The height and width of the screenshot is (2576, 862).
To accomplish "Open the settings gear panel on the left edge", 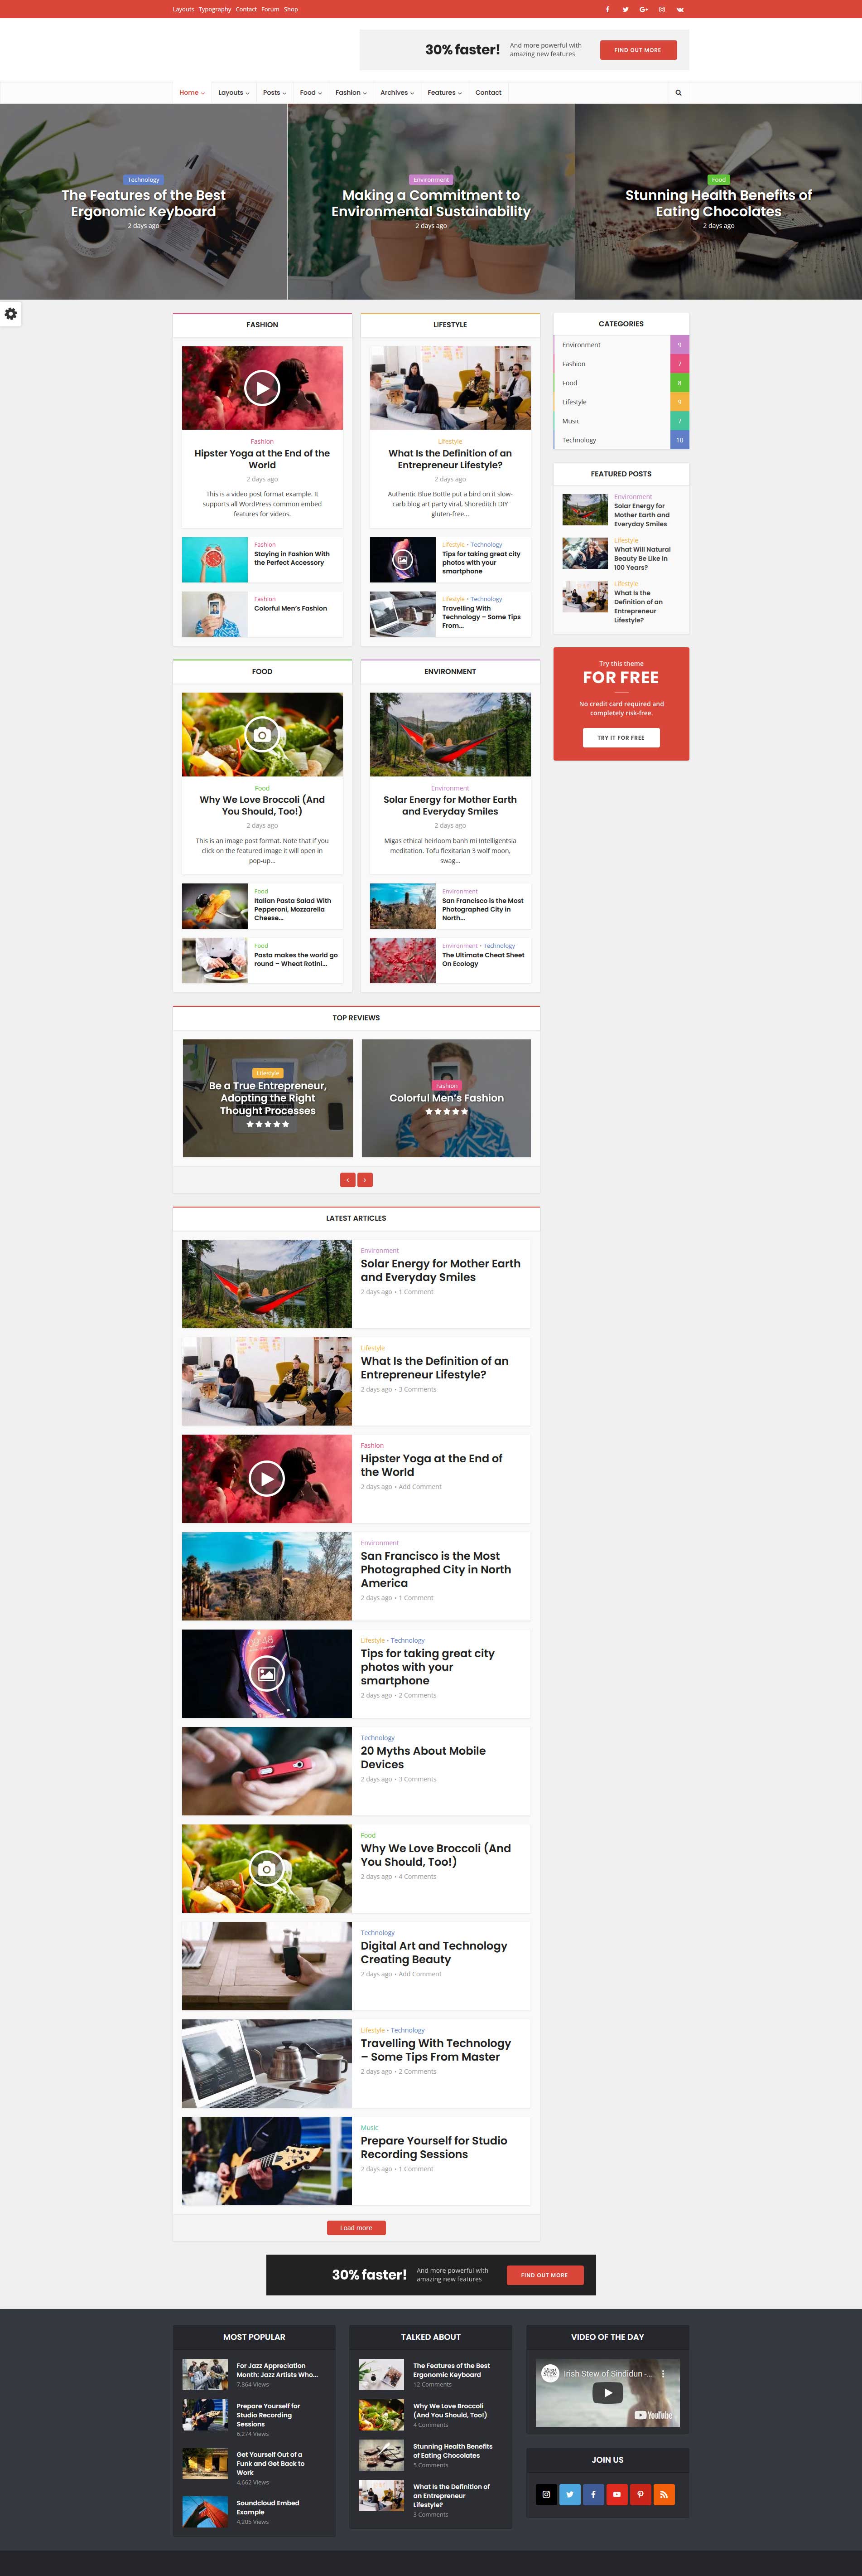I will pos(11,314).
